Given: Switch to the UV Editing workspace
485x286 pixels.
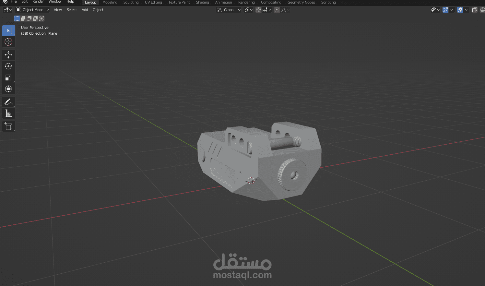Looking at the screenshot, I should coord(153,2).
